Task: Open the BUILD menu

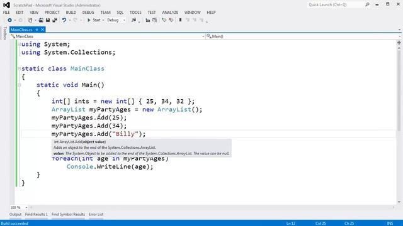Action: pyautogui.click(x=71, y=13)
